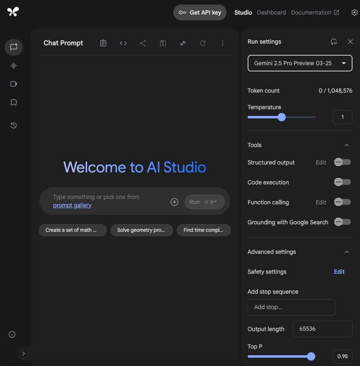This screenshot has height=366, width=360.
Task: Click the Reset default settings icon
Action: click(x=334, y=42)
